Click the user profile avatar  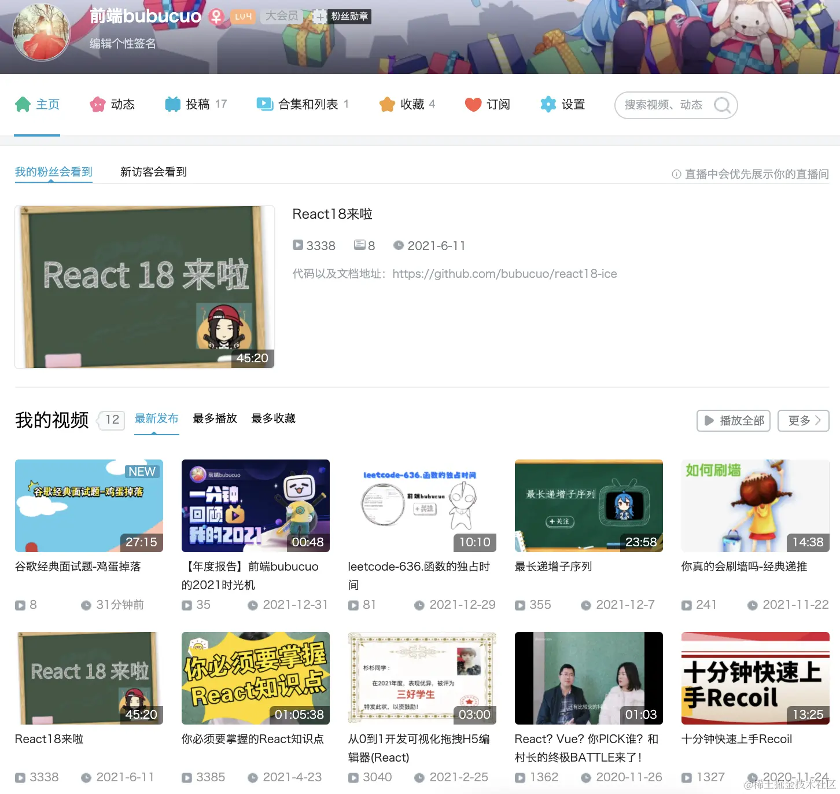tap(41, 32)
